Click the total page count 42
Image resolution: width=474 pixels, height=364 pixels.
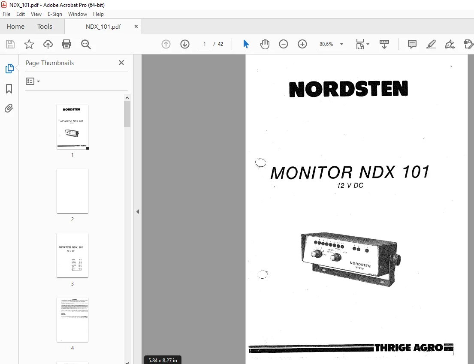tap(220, 44)
